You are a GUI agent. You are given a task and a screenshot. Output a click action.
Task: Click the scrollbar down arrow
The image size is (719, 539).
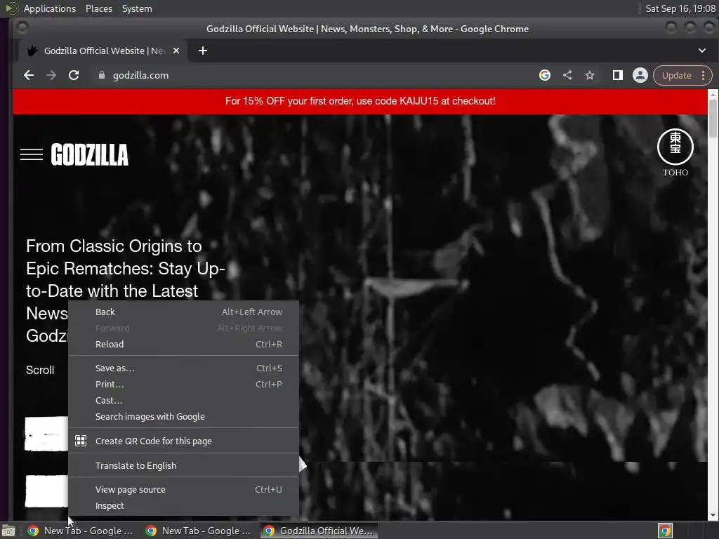713,516
